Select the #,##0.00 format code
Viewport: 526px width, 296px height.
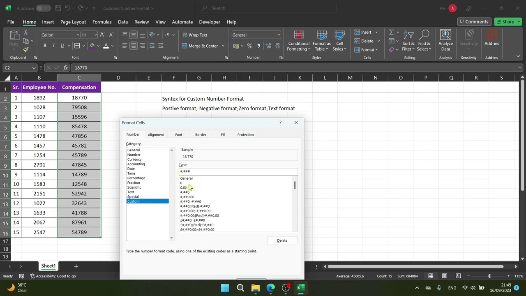tap(187, 197)
